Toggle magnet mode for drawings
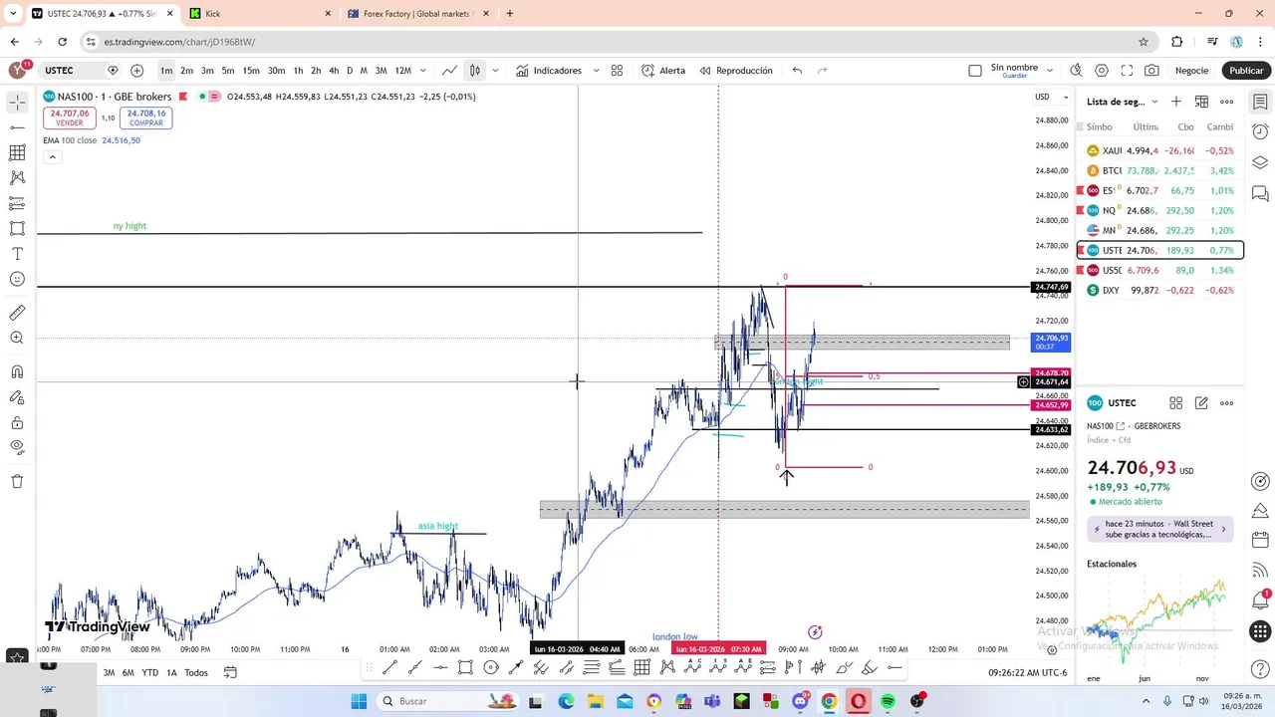Screen dimensions: 1275x717 point(17,371)
